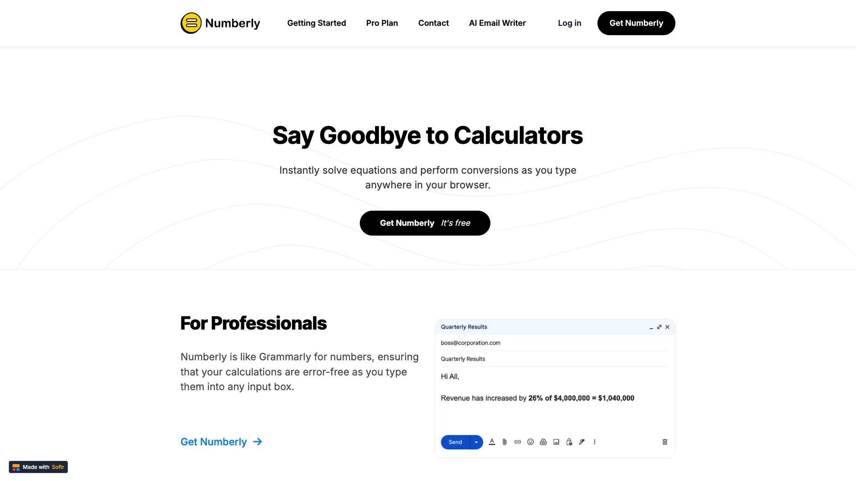This screenshot has width=856, height=481.
Task: Click the Made with Softr badge
Action: point(38,467)
